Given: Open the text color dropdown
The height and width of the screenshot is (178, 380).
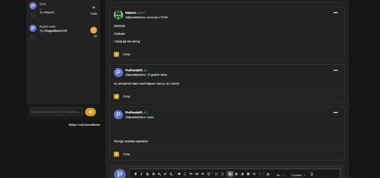Looking at the screenshot, I should click(269, 174).
